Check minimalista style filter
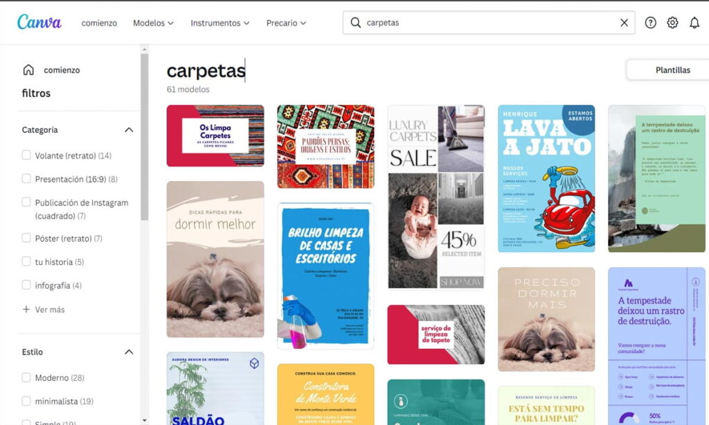709x425 pixels. pyautogui.click(x=26, y=401)
